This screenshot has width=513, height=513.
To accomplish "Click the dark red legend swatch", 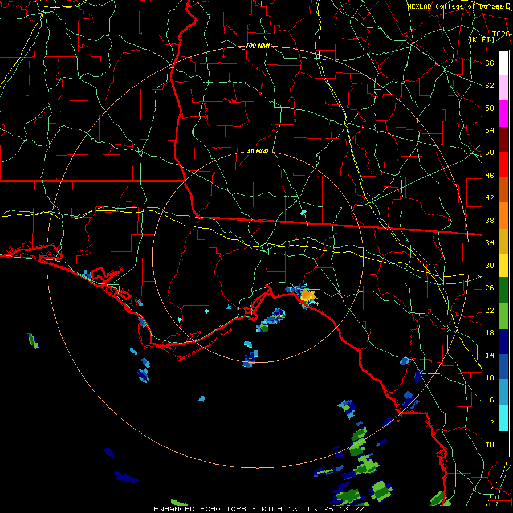I will 503,139.
